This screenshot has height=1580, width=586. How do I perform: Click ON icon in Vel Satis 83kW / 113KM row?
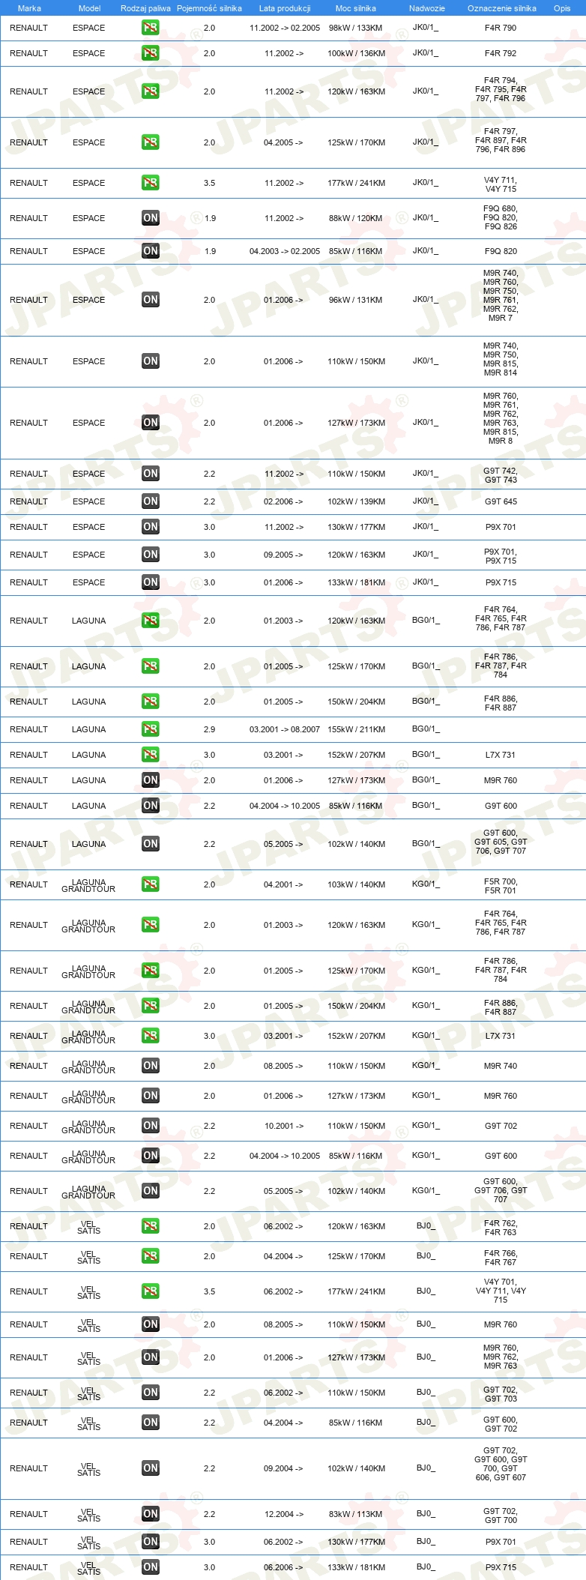click(x=151, y=1514)
